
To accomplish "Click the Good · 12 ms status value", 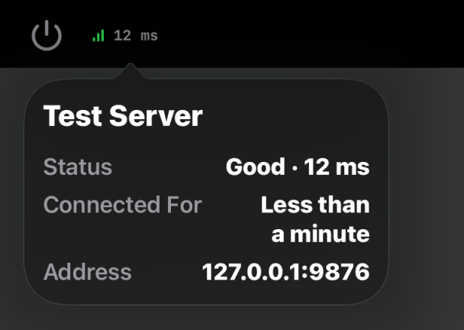I will click(298, 167).
